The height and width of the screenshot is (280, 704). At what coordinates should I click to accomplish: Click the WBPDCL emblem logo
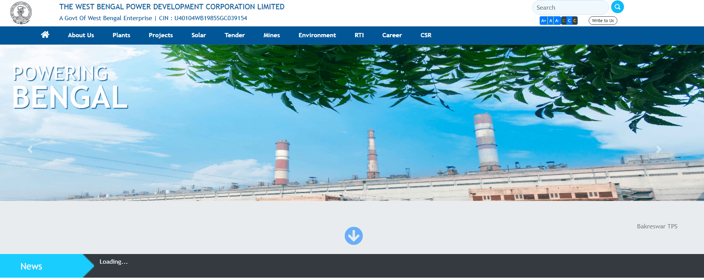21,13
